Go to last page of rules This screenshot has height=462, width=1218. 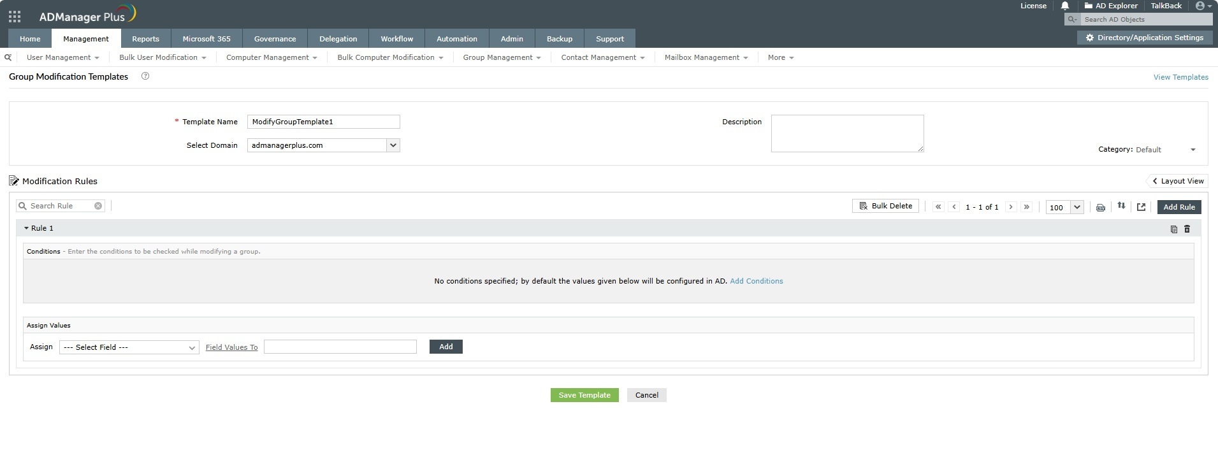tap(1026, 207)
